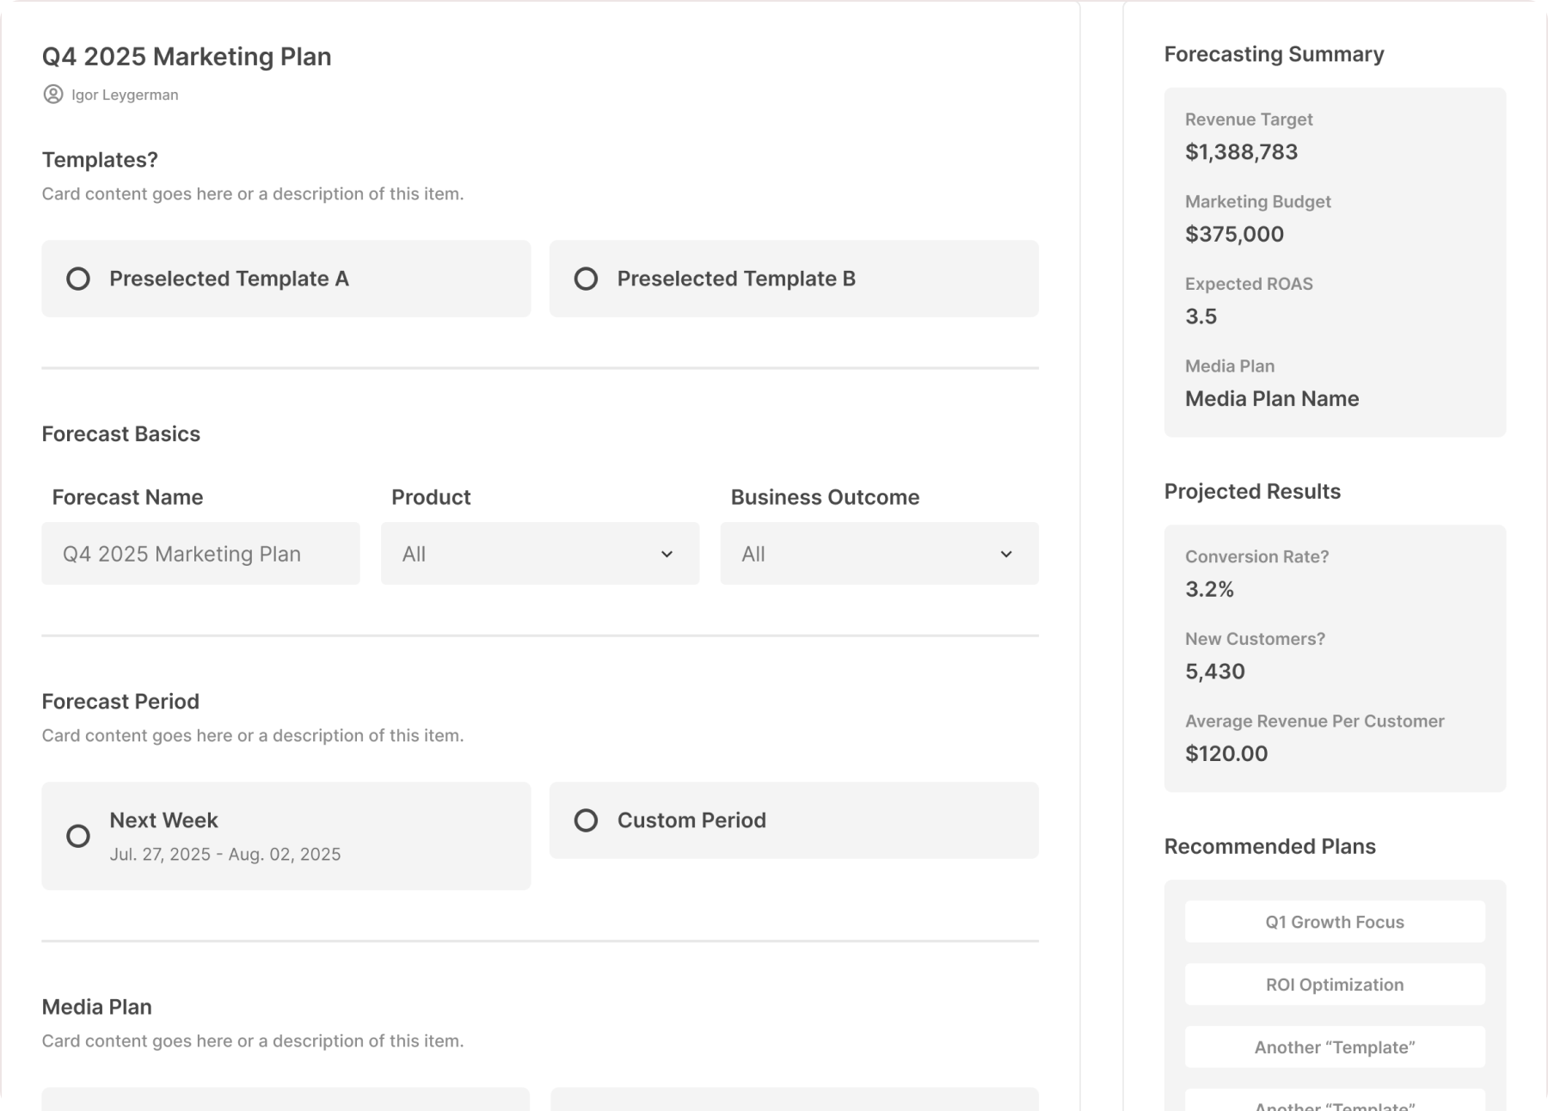Click the first fully visible Another "Template" button
The height and width of the screenshot is (1111, 1548).
[x=1334, y=1047]
